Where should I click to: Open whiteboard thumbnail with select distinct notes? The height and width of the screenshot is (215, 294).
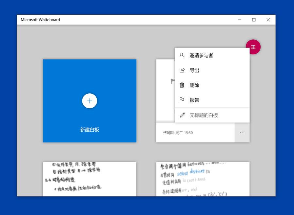(x=203, y=179)
